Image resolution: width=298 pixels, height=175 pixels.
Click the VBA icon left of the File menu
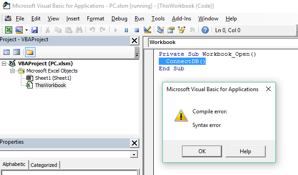click(8, 19)
